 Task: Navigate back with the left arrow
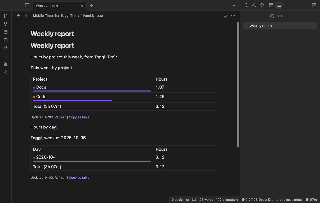(x=19, y=16)
